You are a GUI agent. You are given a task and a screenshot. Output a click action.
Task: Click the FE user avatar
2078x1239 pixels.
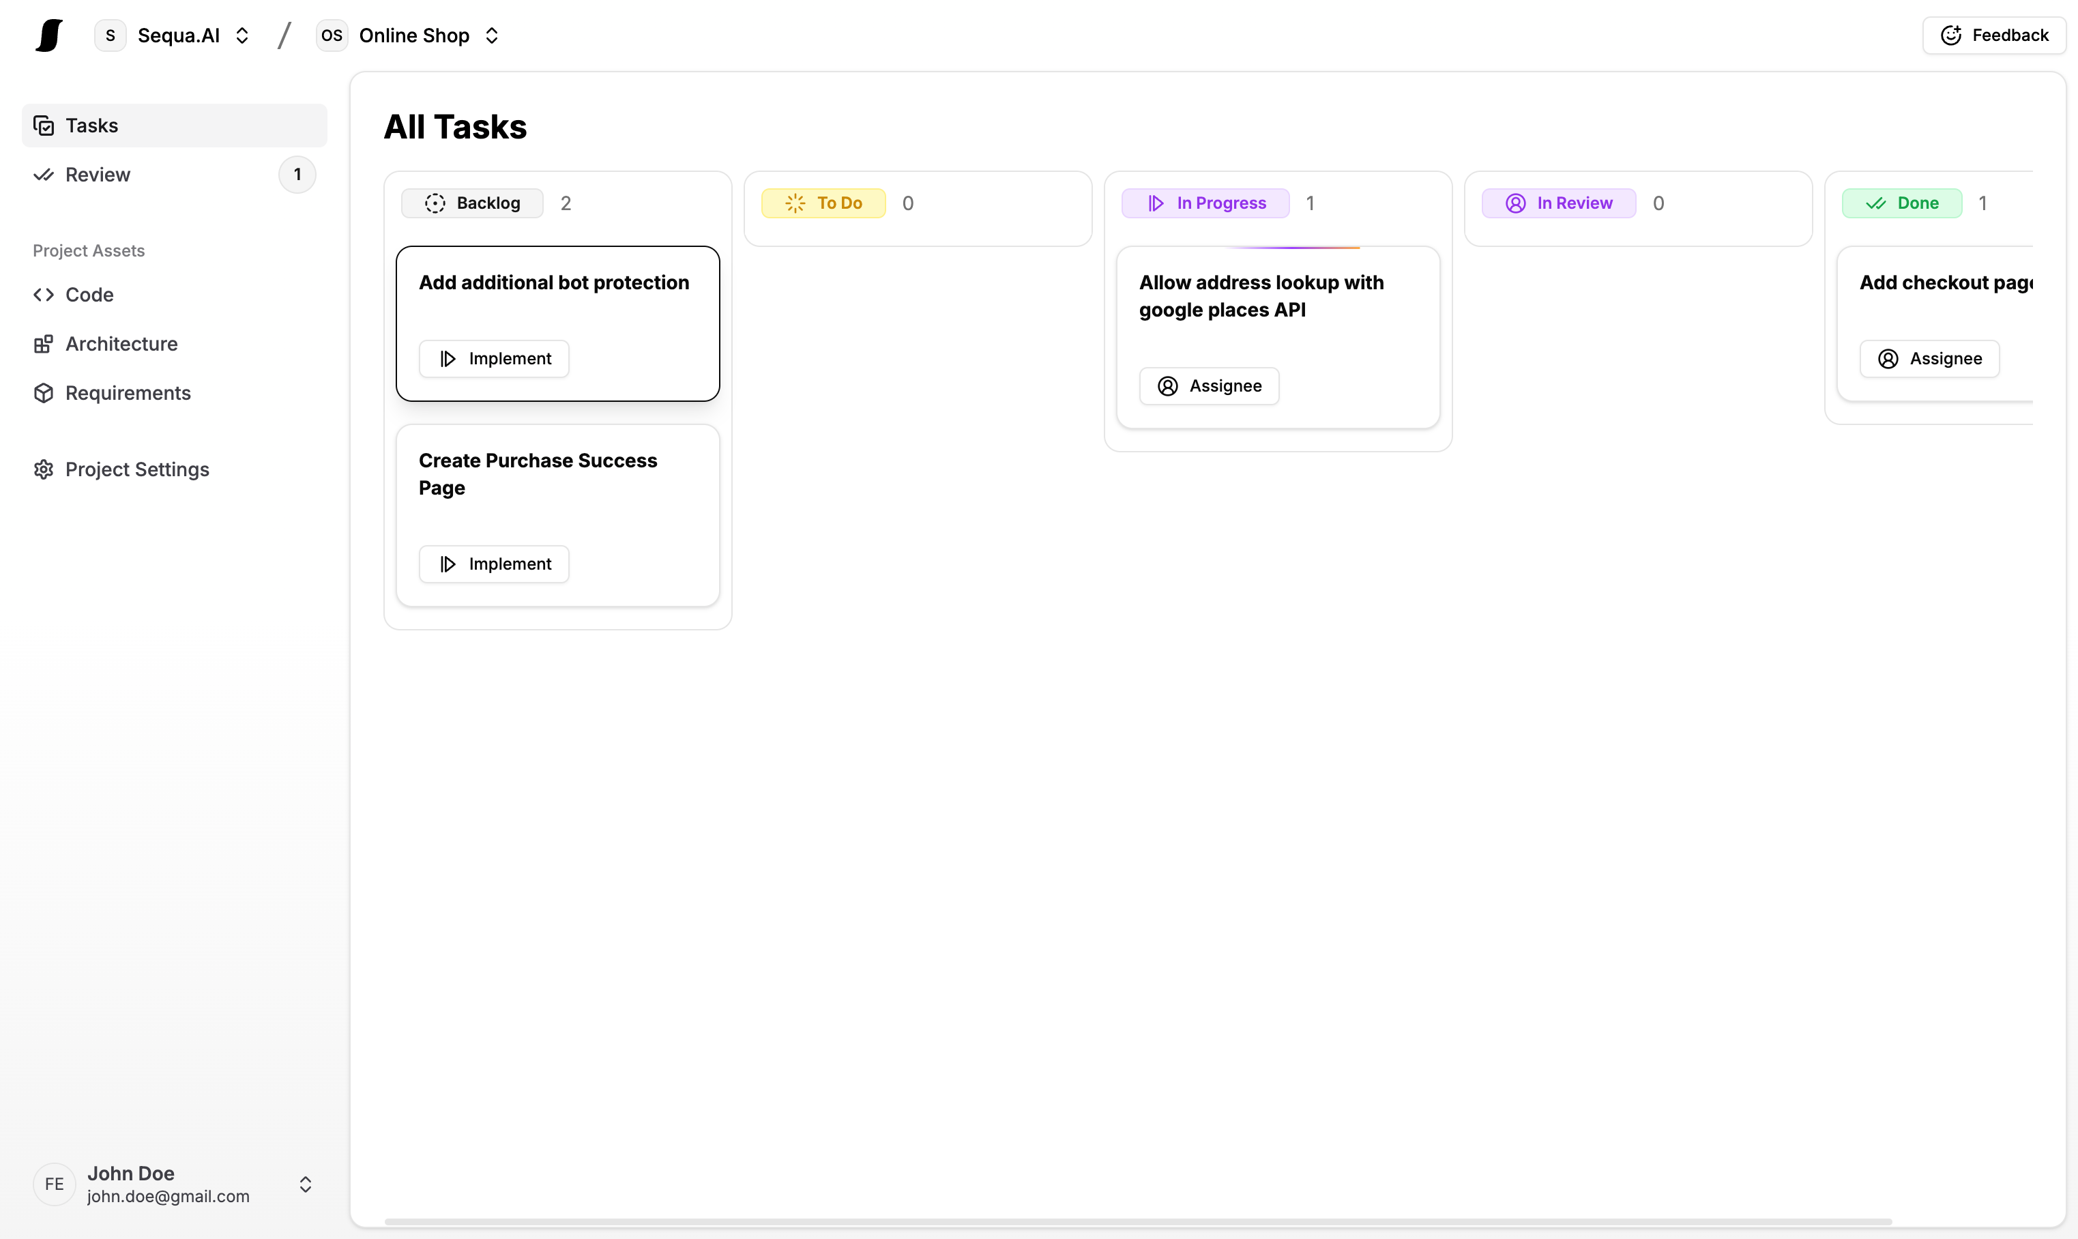coord(55,1184)
